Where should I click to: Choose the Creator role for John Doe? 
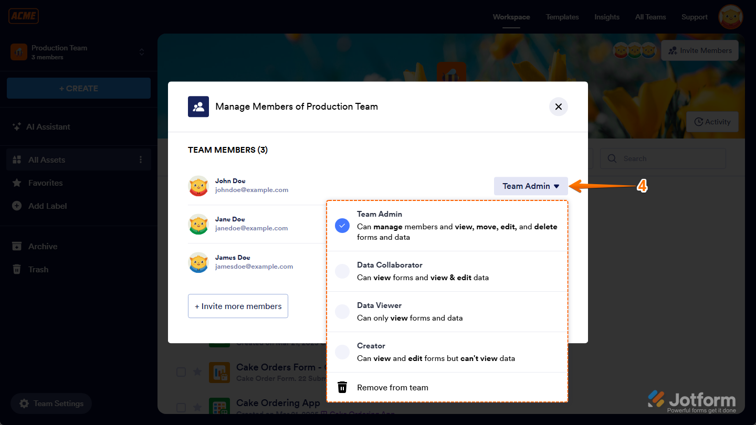click(x=342, y=352)
